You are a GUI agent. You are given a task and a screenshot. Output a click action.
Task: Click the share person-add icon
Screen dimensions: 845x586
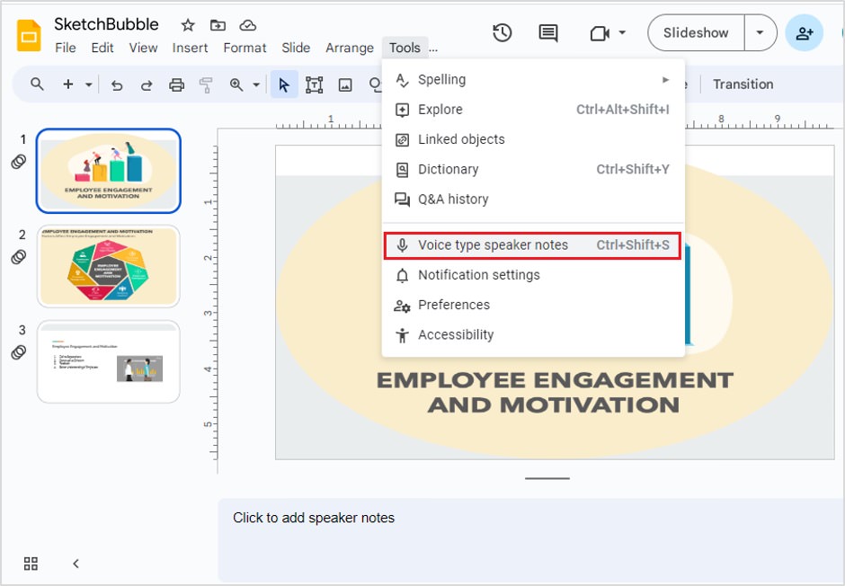tap(804, 33)
